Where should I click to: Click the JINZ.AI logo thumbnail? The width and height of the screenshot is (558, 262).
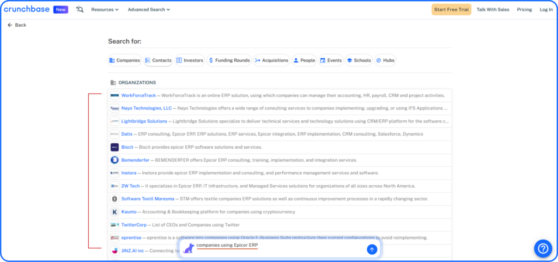tap(114, 251)
